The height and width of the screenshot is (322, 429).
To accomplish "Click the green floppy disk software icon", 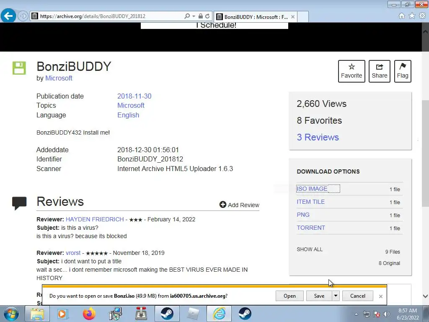I will [x=19, y=68].
